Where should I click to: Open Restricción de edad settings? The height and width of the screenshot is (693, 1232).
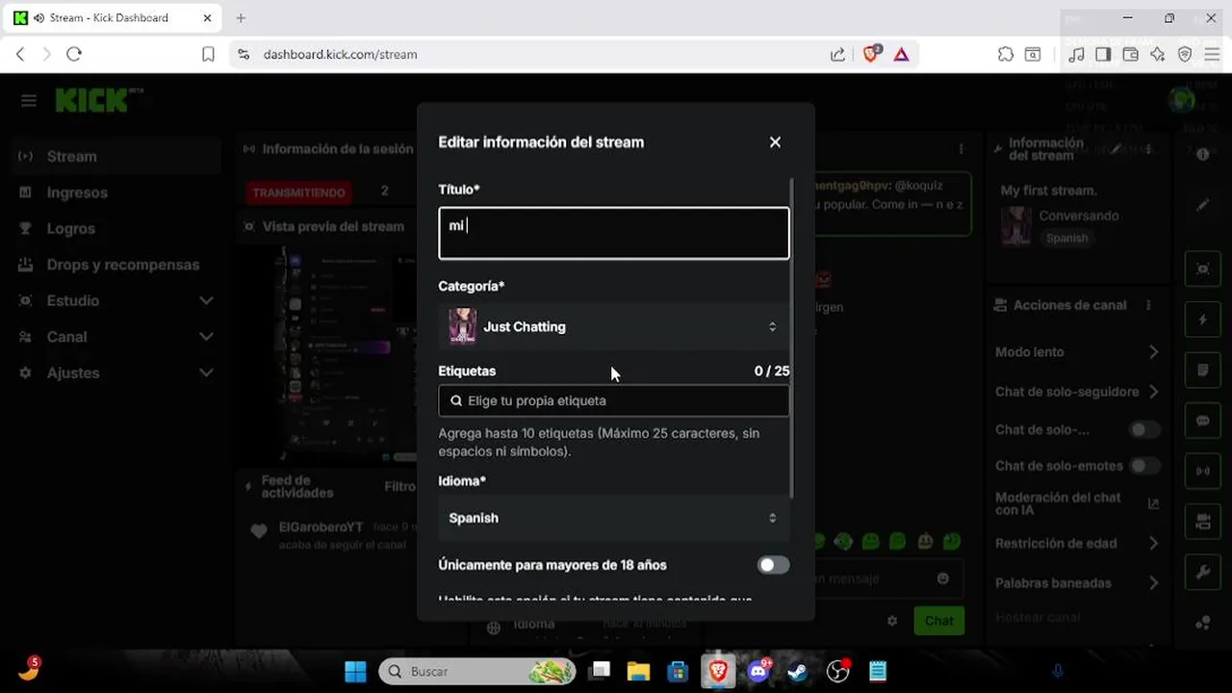pyautogui.click(x=1076, y=543)
